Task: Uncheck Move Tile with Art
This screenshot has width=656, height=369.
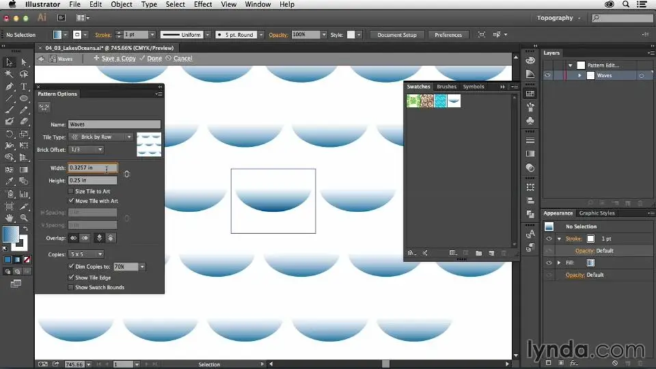Action: pos(71,201)
